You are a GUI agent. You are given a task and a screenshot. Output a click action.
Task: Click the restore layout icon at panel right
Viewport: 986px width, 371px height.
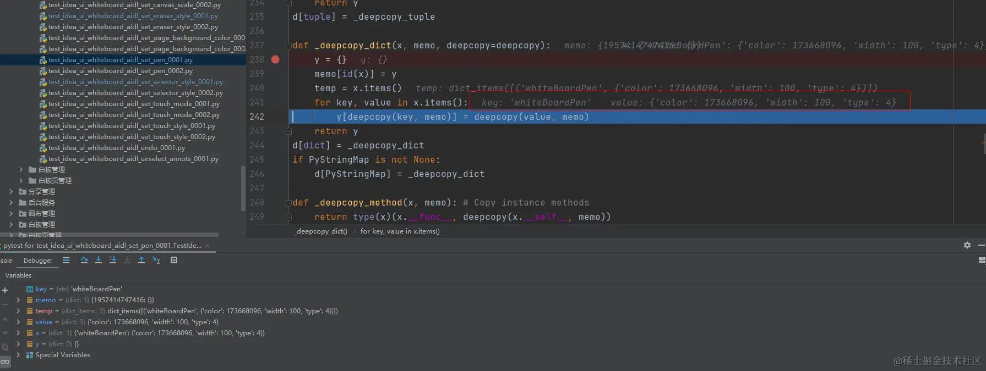point(982,260)
